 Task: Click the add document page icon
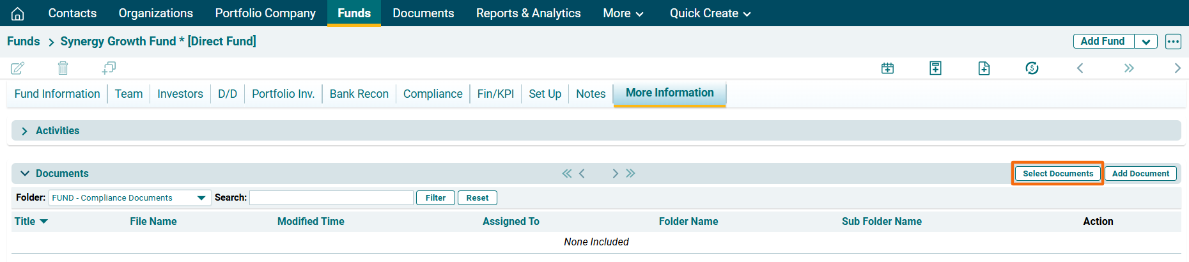[984, 68]
